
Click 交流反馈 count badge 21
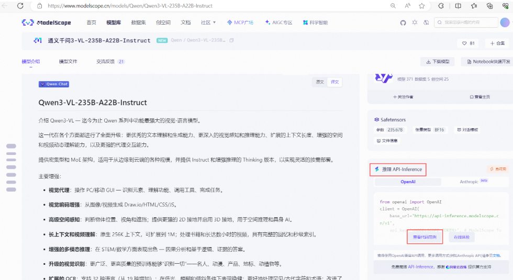tap(121, 62)
